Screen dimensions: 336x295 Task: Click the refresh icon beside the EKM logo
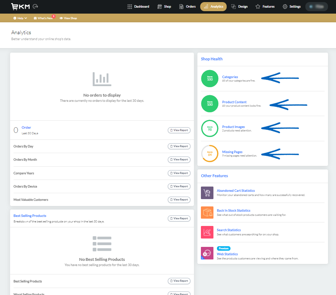tap(35, 6)
